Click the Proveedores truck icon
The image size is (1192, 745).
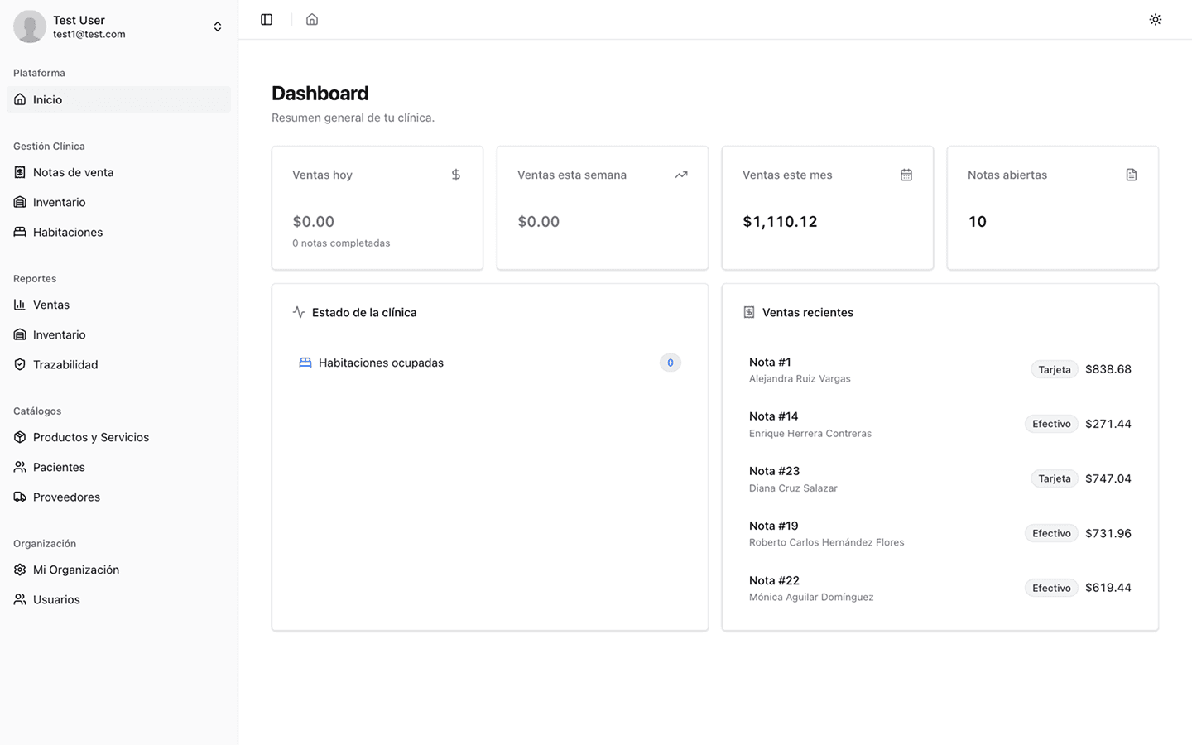coord(20,497)
